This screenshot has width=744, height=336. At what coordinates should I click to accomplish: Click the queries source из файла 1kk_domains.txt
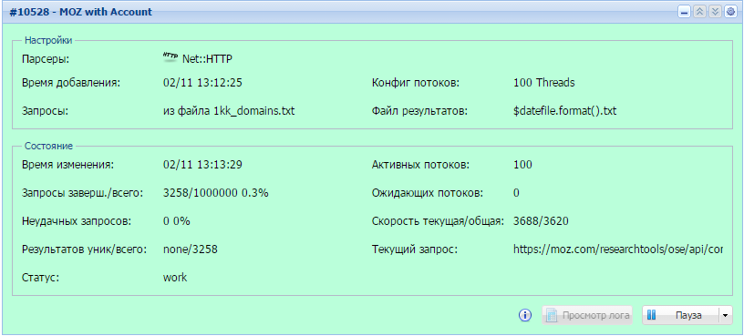[x=229, y=111]
